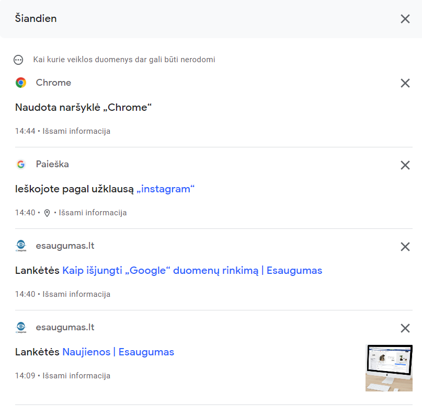Click the first esaugumas.lt site favicon
This screenshot has height=416, width=422.
point(21,246)
